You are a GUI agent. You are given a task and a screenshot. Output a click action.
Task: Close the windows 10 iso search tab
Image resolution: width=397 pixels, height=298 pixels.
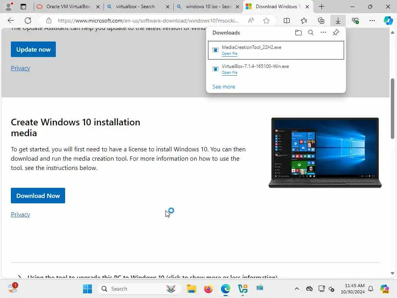click(238, 7)
